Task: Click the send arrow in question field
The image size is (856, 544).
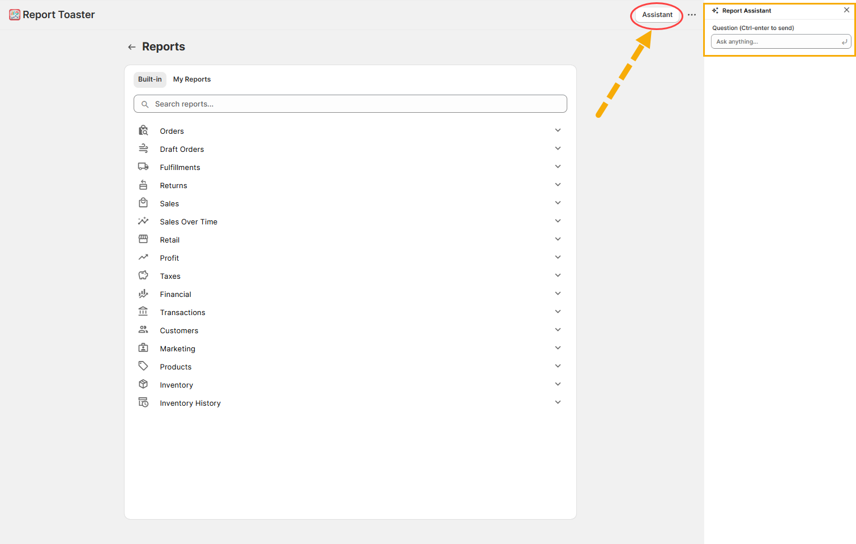Action: pyautogui.click(x=844, y=42)
